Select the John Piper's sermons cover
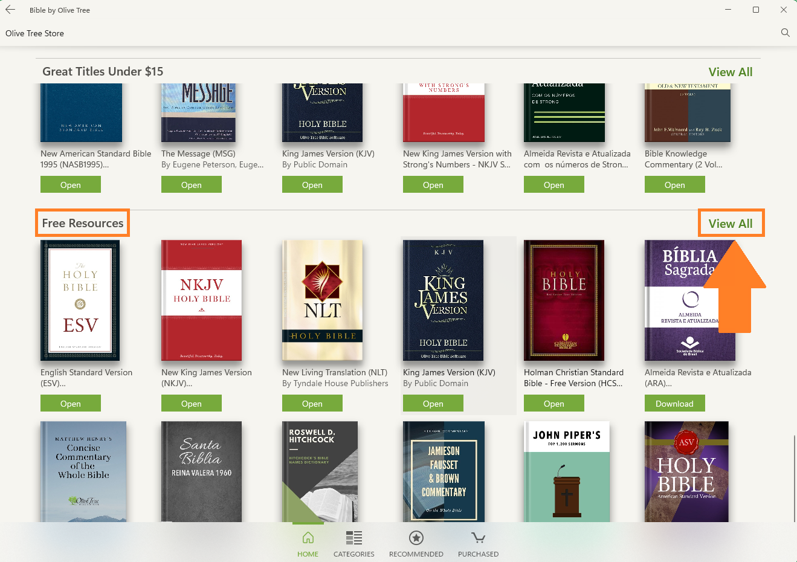Image resolution: width=797 pixels, height=562 pixels. coord(567,471)
